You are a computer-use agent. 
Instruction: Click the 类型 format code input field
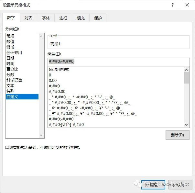[119, 62]
